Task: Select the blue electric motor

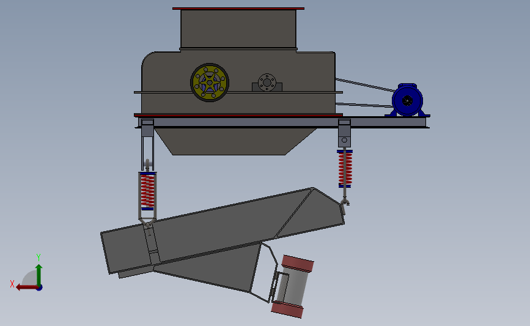Action: [x=407, y=100]
